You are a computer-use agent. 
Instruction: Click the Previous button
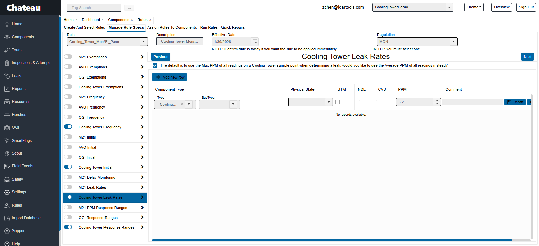coord(161,57)
